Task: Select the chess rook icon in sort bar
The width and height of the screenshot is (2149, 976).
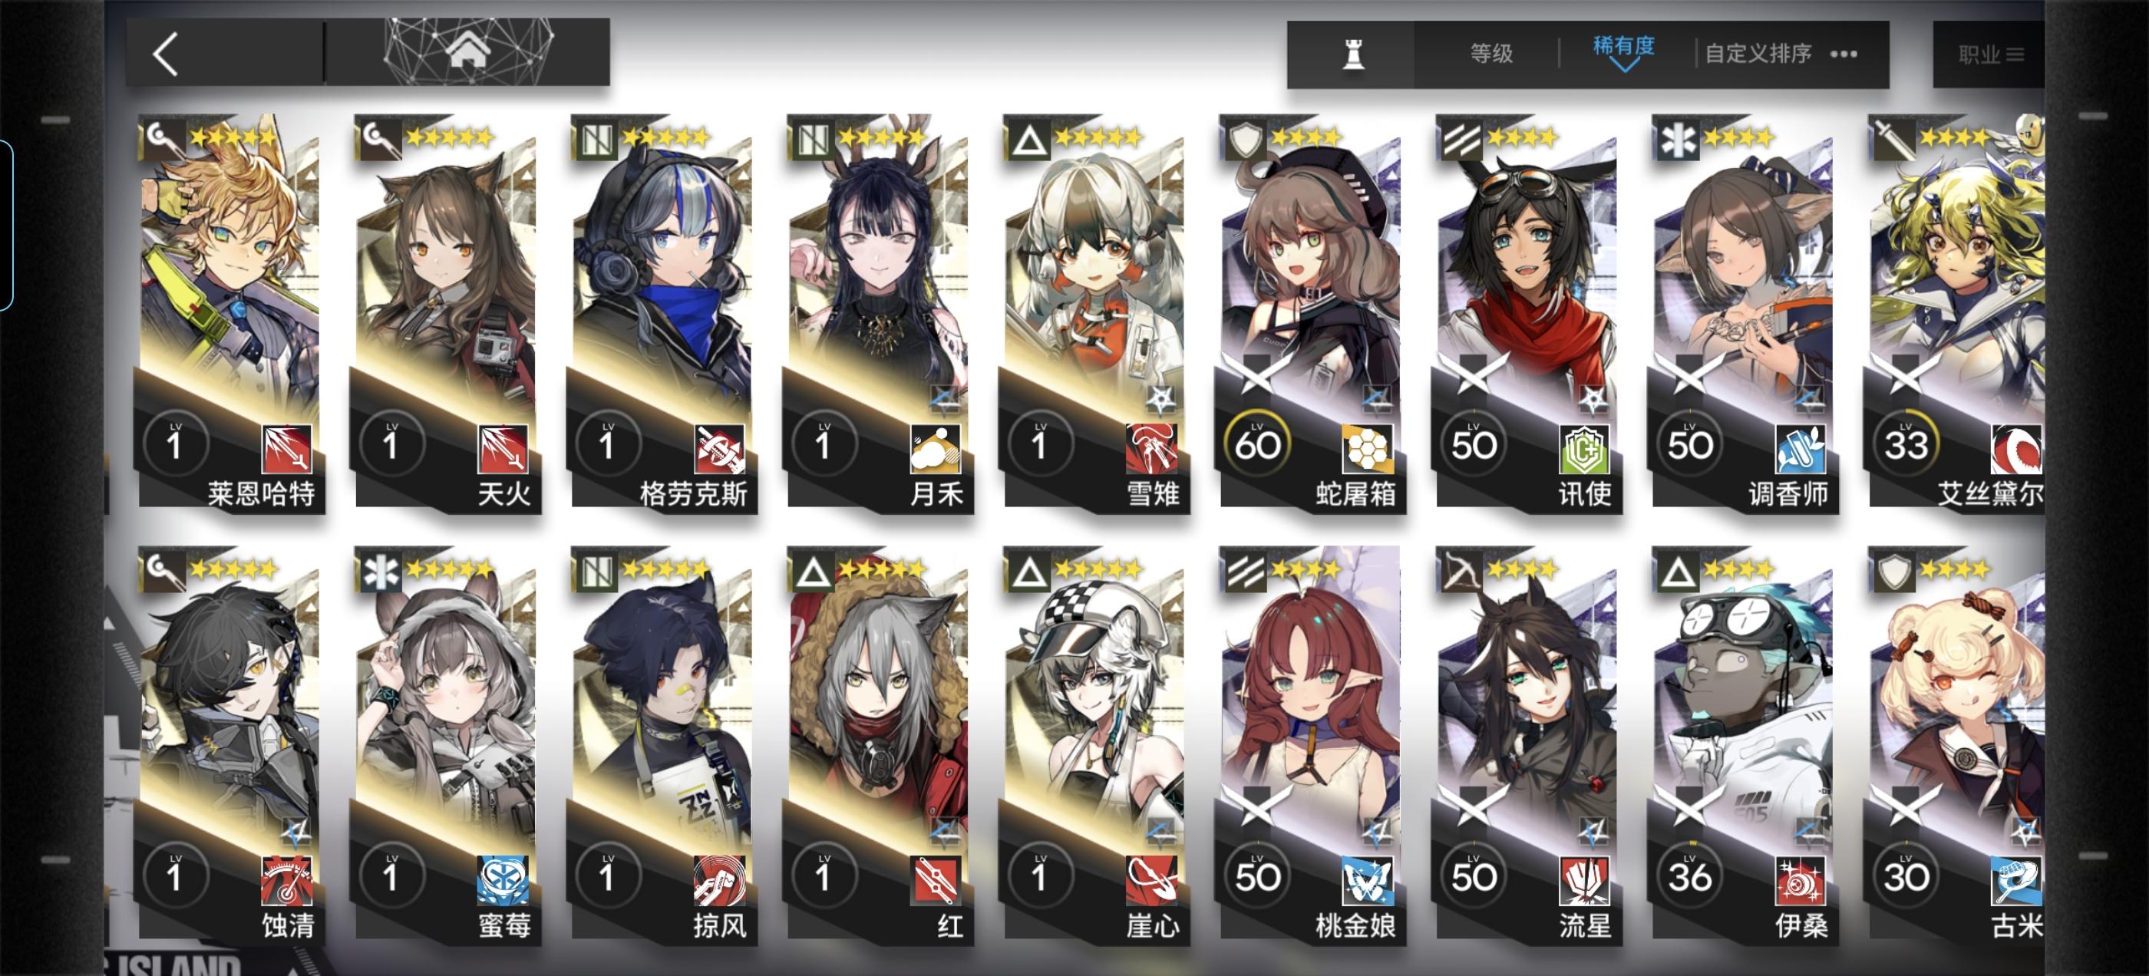Action: pyautogui.click(x=1353, y=55)
